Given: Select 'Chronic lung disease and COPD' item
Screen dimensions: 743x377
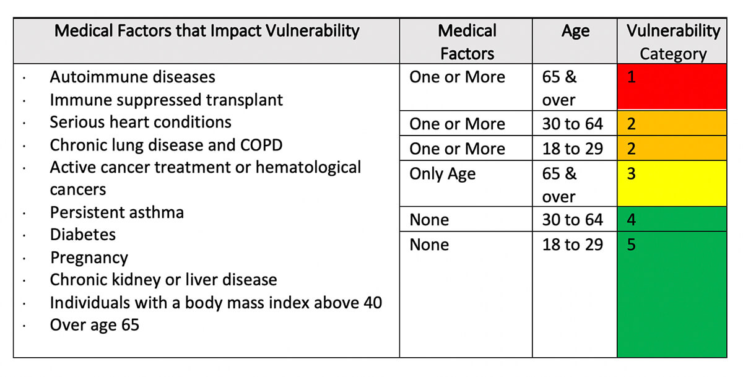Looking at the screenshot, I should tap(166, 145).
